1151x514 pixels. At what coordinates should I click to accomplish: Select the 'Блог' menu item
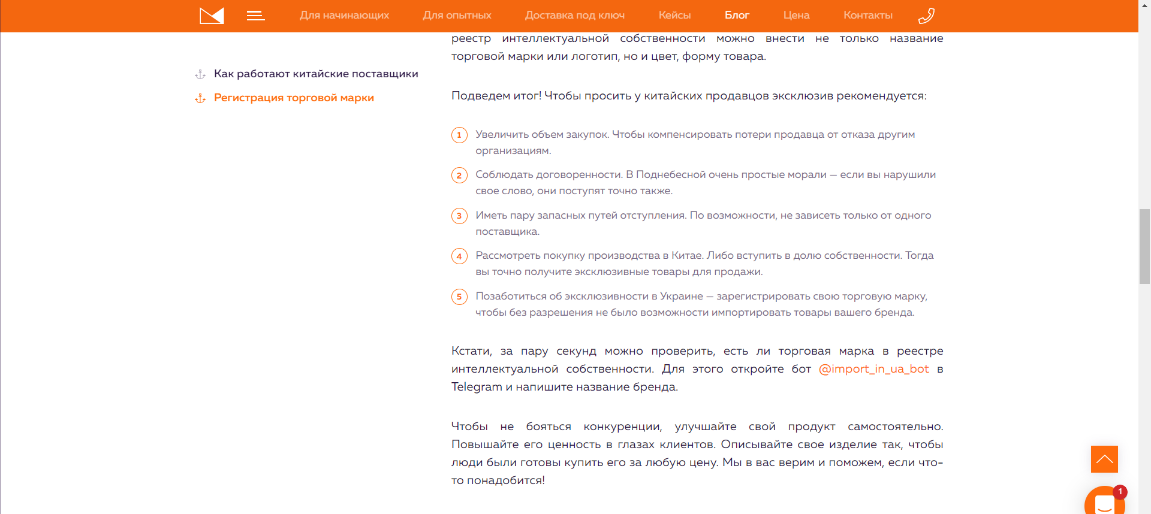coord(737,16)
